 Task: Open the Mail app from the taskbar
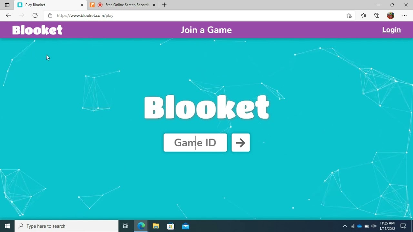[x=186, y=226]
